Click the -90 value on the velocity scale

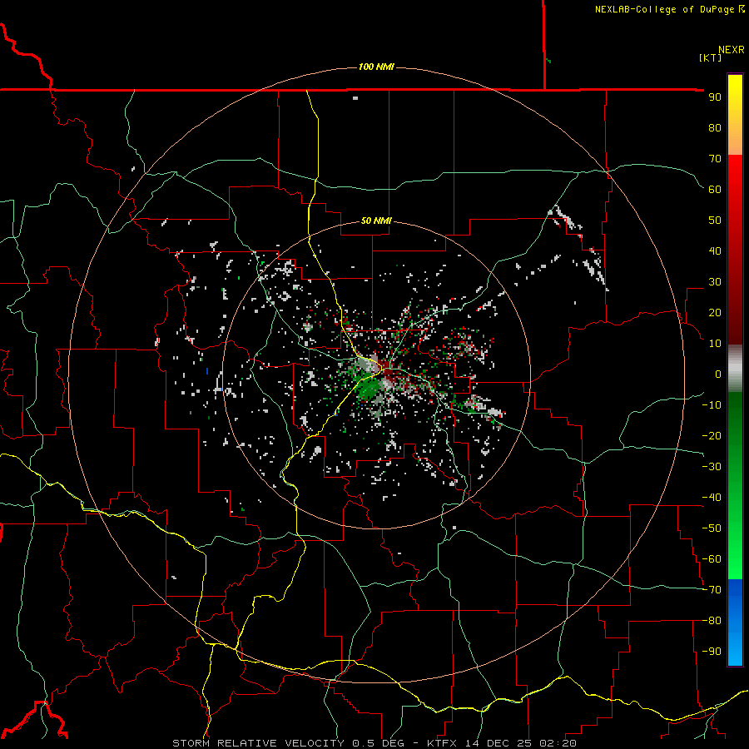coord(712,652)
